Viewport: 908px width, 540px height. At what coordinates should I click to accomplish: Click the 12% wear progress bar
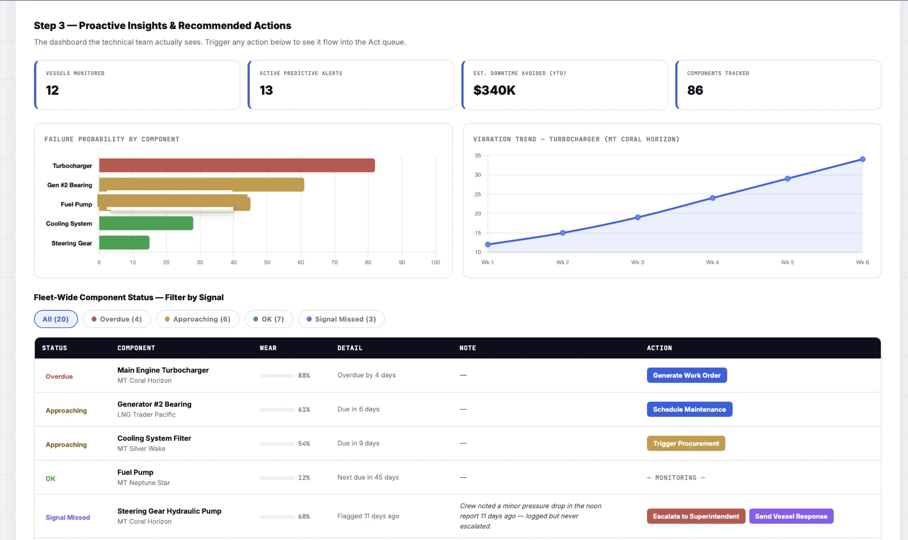(277, 477)
